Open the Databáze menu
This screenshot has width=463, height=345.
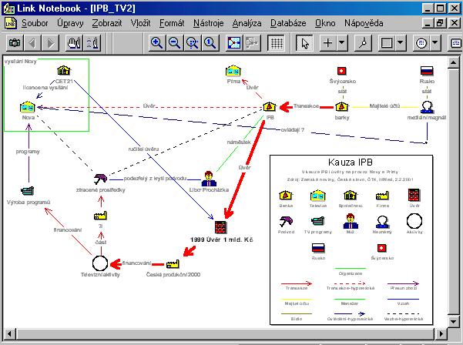click(x=288, y=23)
